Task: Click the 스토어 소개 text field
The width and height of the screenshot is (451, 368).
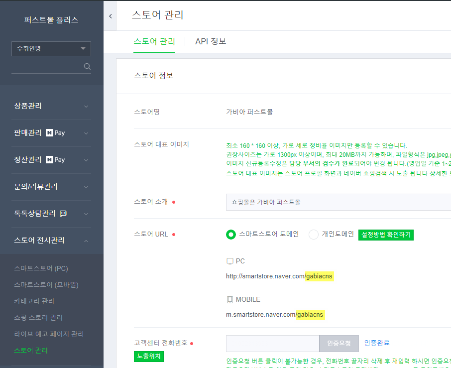Action: point(338,202)
